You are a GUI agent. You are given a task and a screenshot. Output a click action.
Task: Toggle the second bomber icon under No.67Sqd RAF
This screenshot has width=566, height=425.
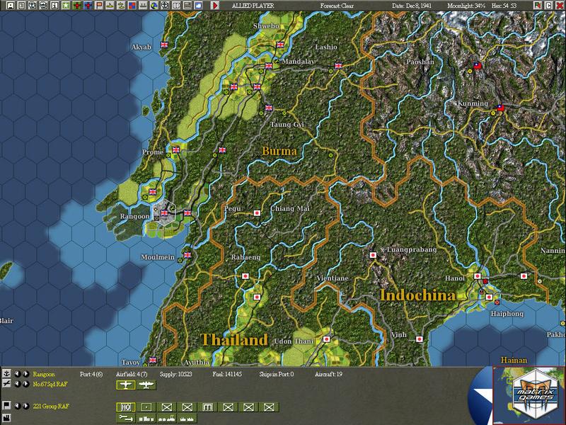click(x=146, y=385)
